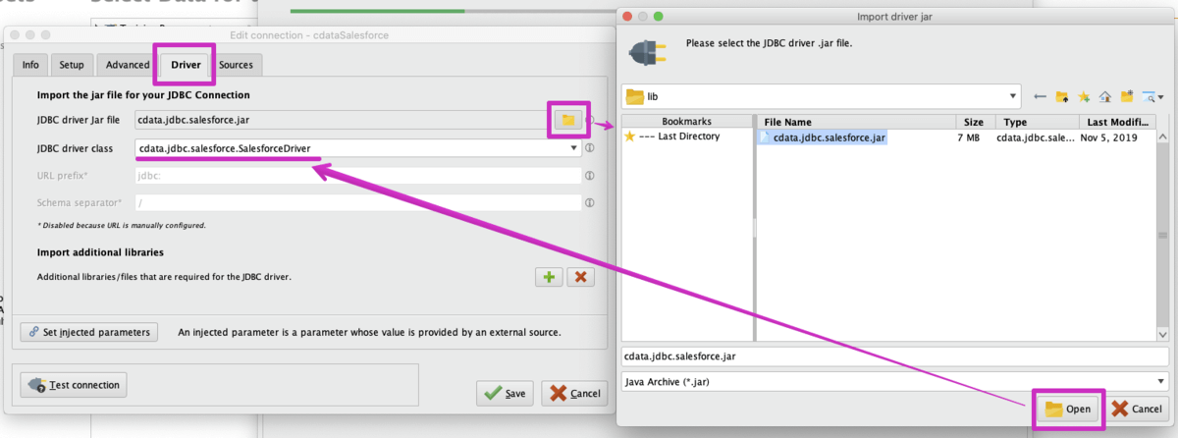Add an additional library with green plus

549,277
